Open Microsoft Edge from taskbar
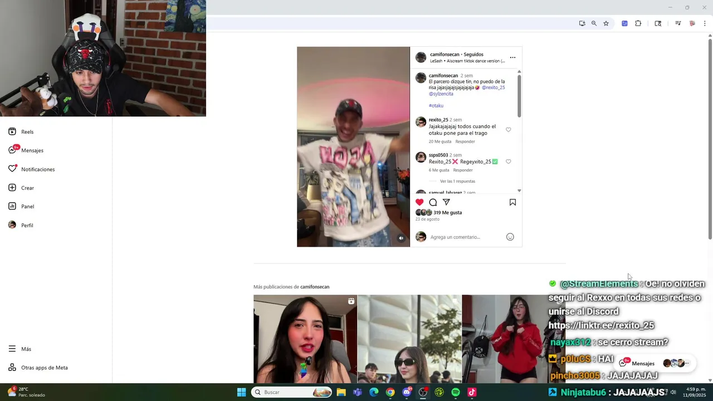Image resolution: width=713 pixels, height=401 pixels. tap(374, 392)
